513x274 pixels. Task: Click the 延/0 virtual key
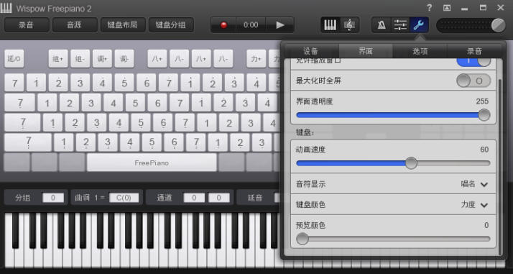(14, 59)
